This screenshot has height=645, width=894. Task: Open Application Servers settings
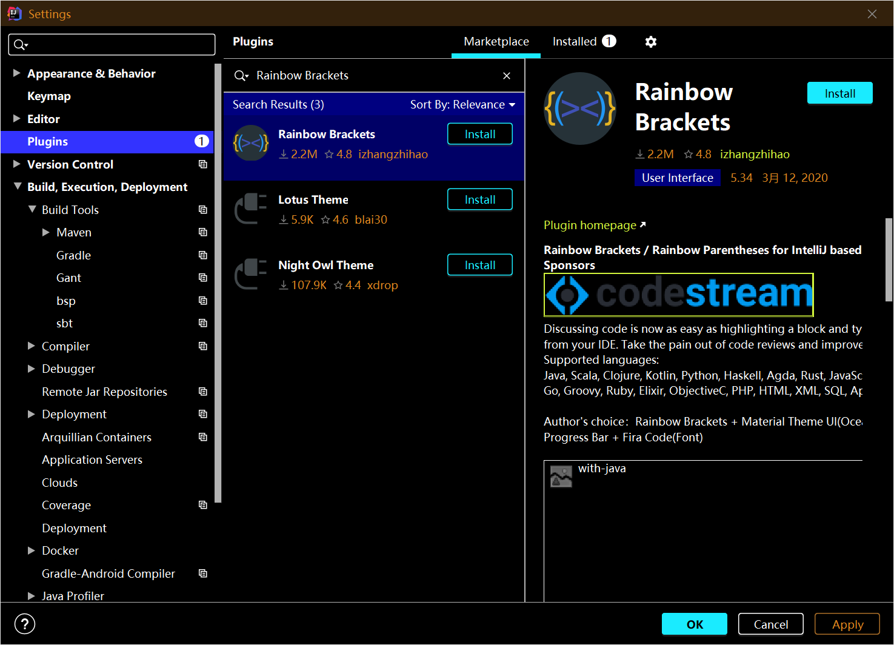coord(92,460)
